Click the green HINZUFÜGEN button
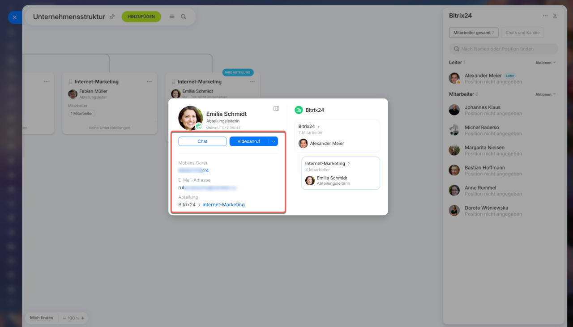The width and height of the screenshot is (573, 327). pyautogui.click(x=141, y=17)
